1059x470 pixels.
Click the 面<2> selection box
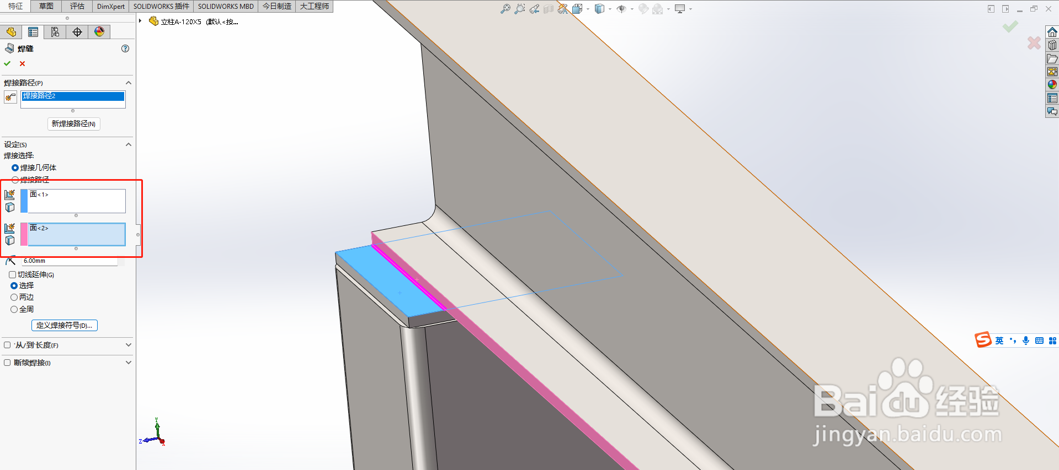pyautogui.click(x=73, y=234)
